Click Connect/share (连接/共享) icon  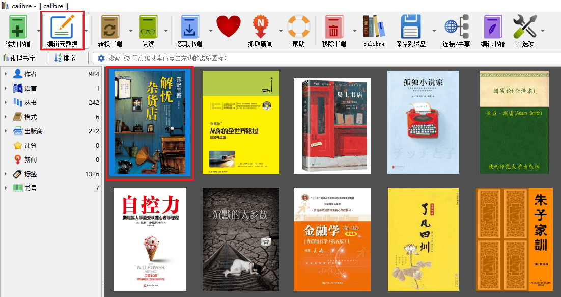point(457,27)
